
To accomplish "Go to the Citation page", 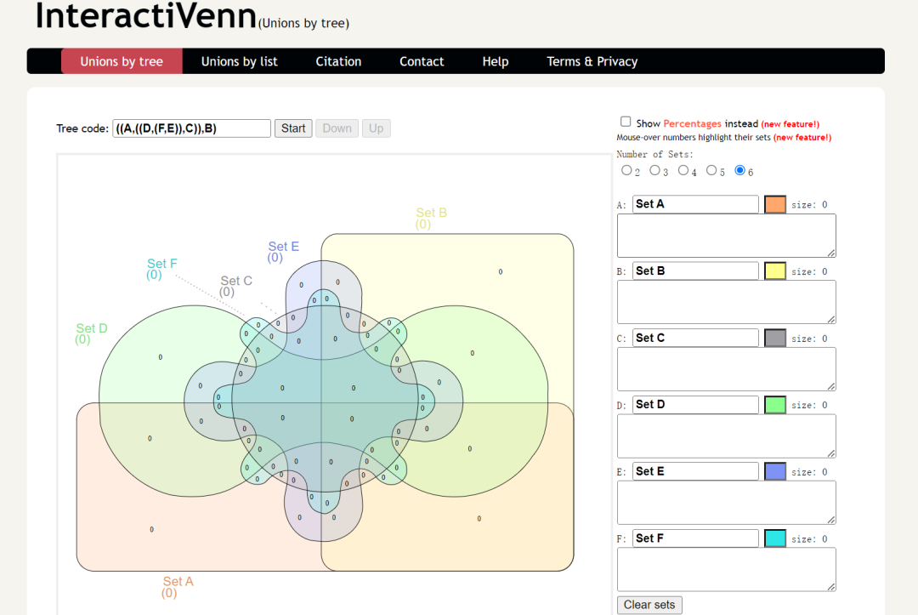I will point(338,61).
